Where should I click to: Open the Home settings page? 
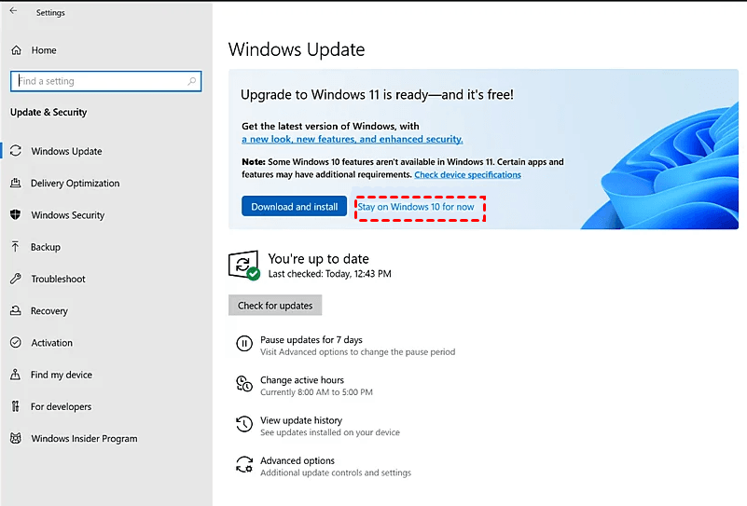(44, 50)
